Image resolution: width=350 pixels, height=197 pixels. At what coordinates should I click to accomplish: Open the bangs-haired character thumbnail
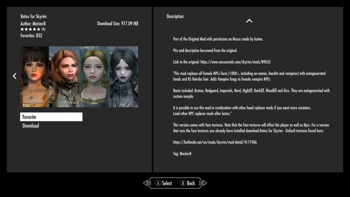click(x=34, y=77)
